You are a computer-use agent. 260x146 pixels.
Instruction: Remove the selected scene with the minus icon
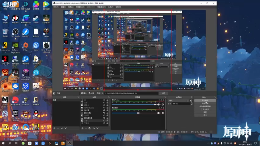[58, 128]
